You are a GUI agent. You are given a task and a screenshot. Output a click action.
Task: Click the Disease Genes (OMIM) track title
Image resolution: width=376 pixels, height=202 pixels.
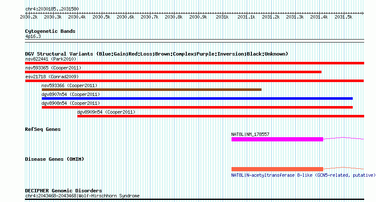click(x=54, y=159)
